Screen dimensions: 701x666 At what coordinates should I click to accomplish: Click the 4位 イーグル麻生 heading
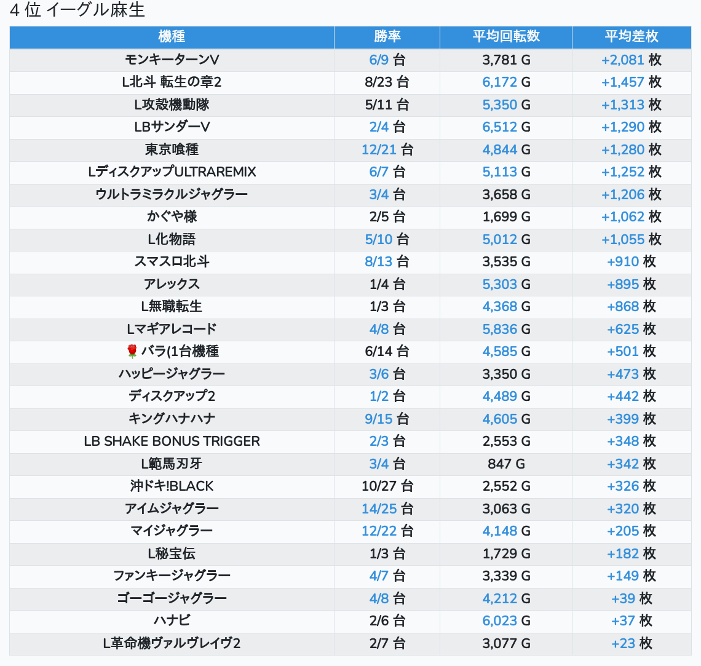coord(77,10)
